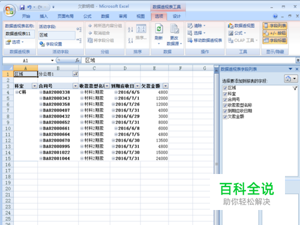This screenshot has width=300, height=225.
Task: Open the 视图 ribbon tab
Action: tap(140, 16)
